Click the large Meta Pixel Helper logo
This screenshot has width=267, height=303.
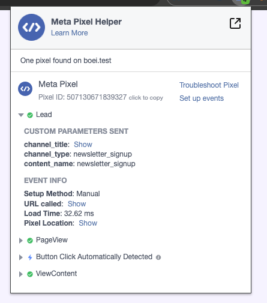[x=31, y=27]
